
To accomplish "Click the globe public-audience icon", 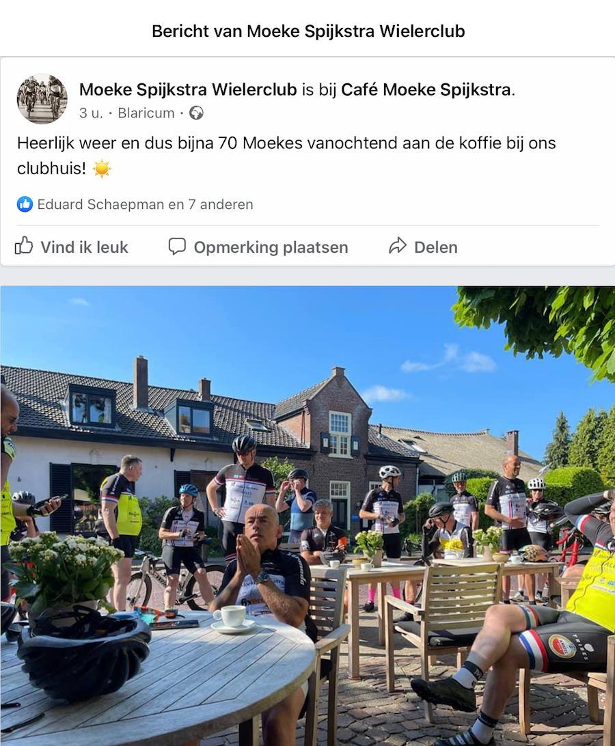I will click(x=196, y=113).
